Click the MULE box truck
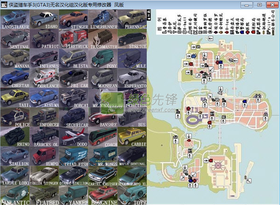Image resolution: width=280 pixels, height=205 pixels. [x=132, y=59]
